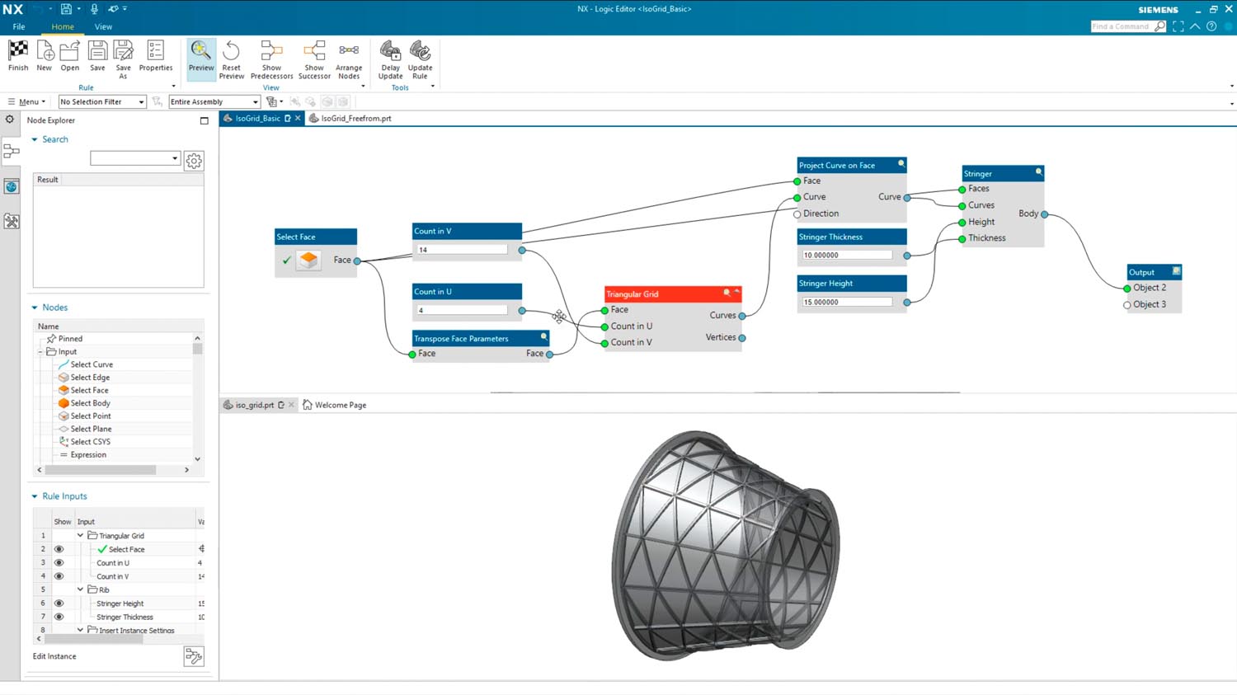The height and width of the screenshot is (695, 1237).
Task: Click the search settings gear icon
Action: coord(194,161)
